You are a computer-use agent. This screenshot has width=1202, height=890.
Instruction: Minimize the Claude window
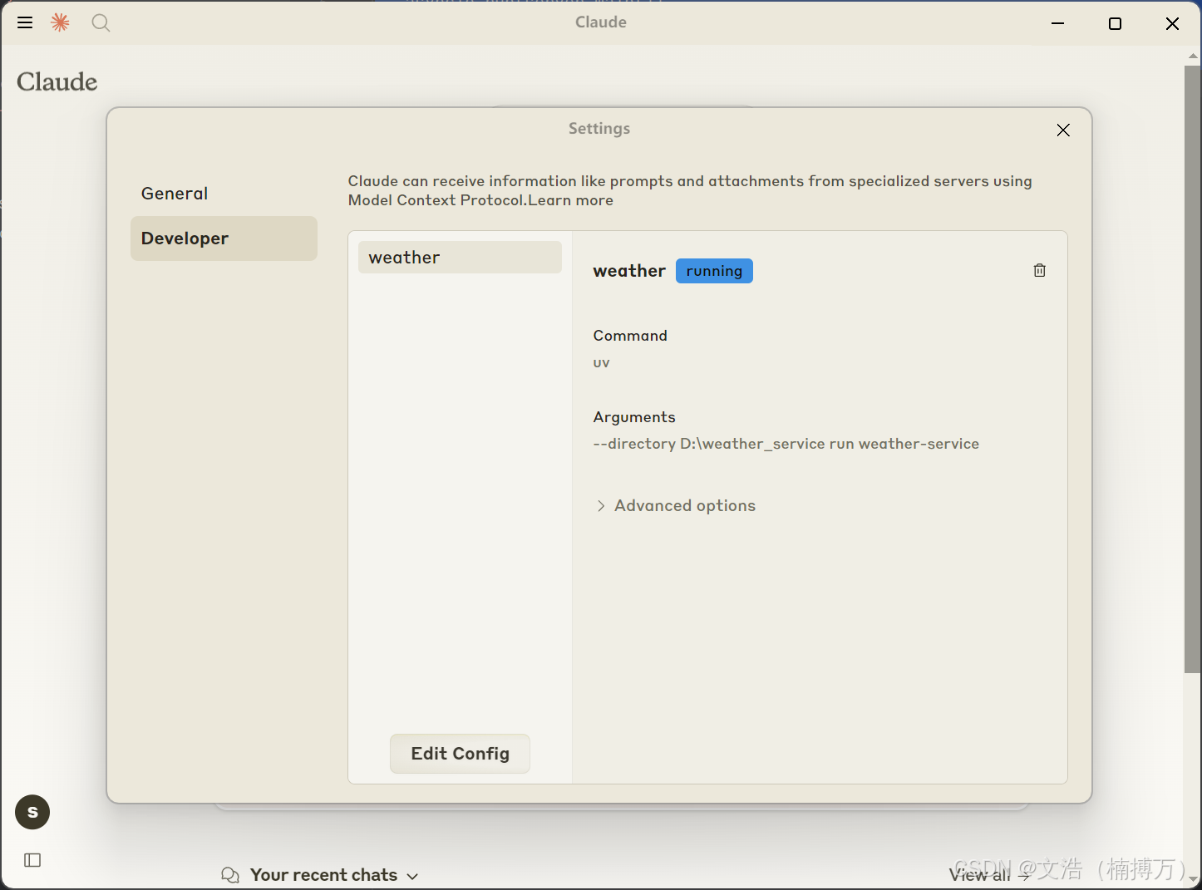coord(1057,23)
